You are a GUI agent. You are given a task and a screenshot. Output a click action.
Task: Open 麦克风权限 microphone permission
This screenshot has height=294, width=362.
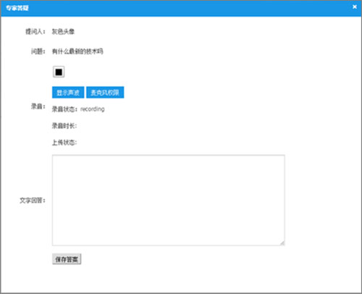click(x=105, y=93)
